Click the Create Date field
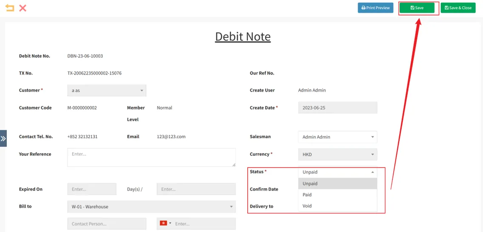Image resolution: width=483 pixels, height=232 pixels. pos(337,108)
